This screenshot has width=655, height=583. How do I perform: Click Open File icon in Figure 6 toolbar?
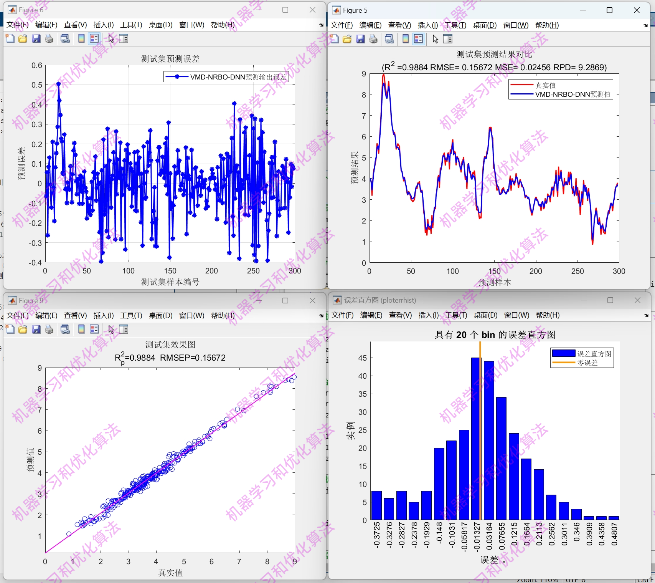pyautogui.click(x=23, y=38)
